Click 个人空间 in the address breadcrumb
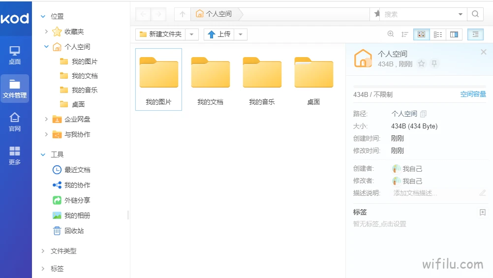 tap(214, 14)
